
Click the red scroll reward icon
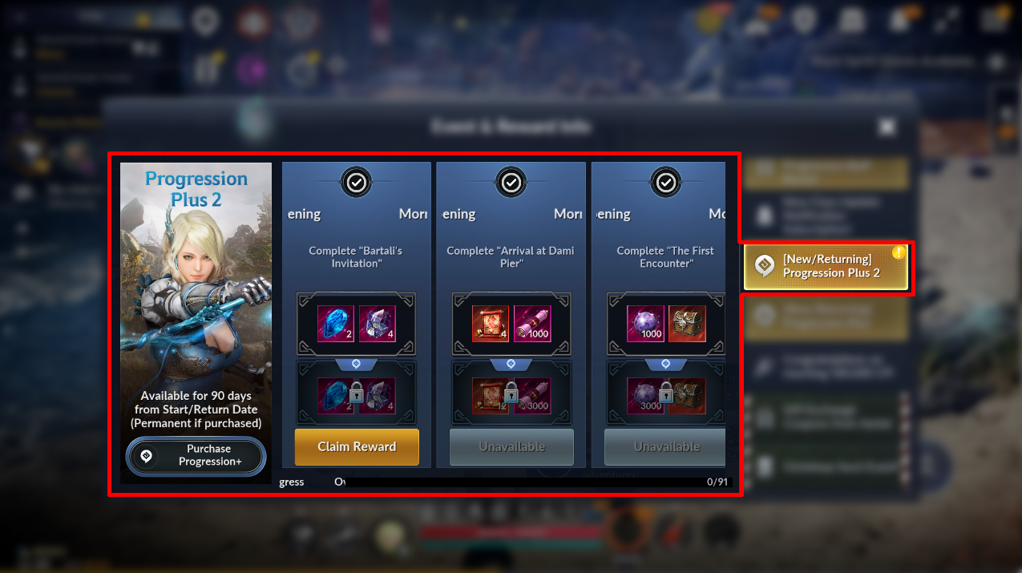[491, 324]
